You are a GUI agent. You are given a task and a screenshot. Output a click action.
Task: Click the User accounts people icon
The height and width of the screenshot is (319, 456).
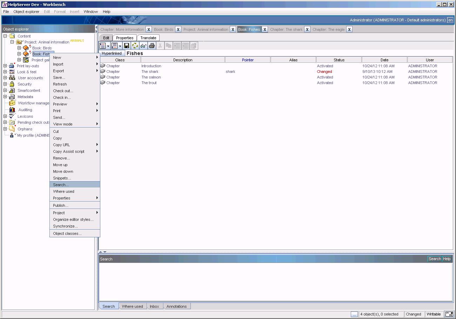coord(12,78)
